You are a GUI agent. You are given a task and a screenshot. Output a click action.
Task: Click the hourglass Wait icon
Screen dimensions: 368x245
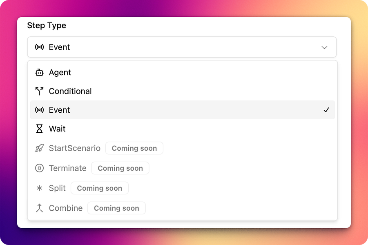pos(39,129)
